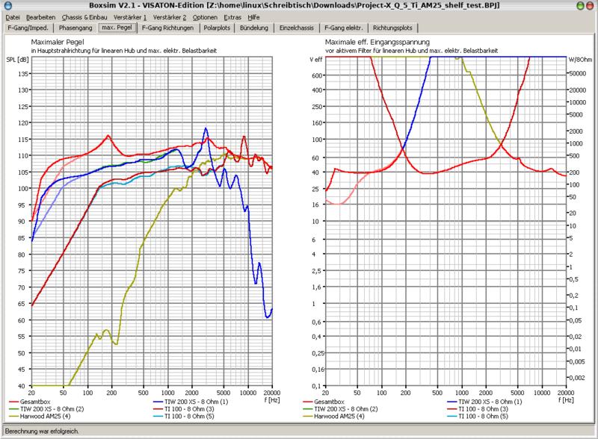Click status bar text Berechnung war erfolgreich
The width and height of the screenshot is (598, 439).
pos(42,432)
